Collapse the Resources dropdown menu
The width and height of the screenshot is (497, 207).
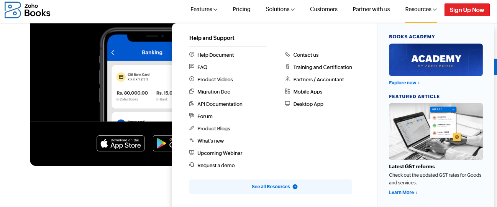[x=421, y=9]
